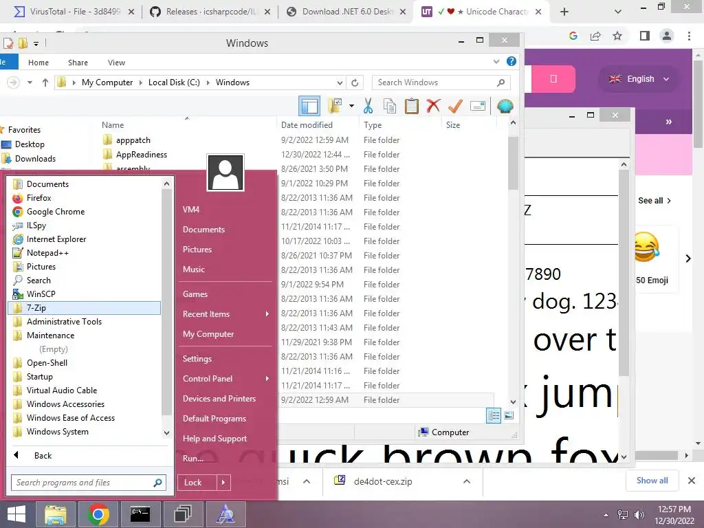Open the Share ribbon tab in Explorer
Viewport: 704px width, 528px height.
78,63
